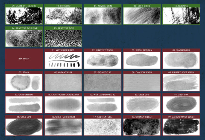Click the '04. WASHED INK' label
205x140 pixels.
point(181,50)
